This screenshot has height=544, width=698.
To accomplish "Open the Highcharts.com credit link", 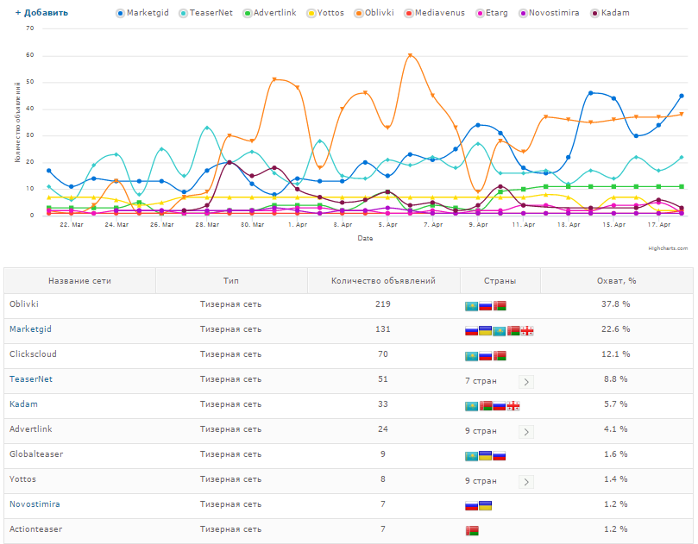I will click(x=668, y=248).
